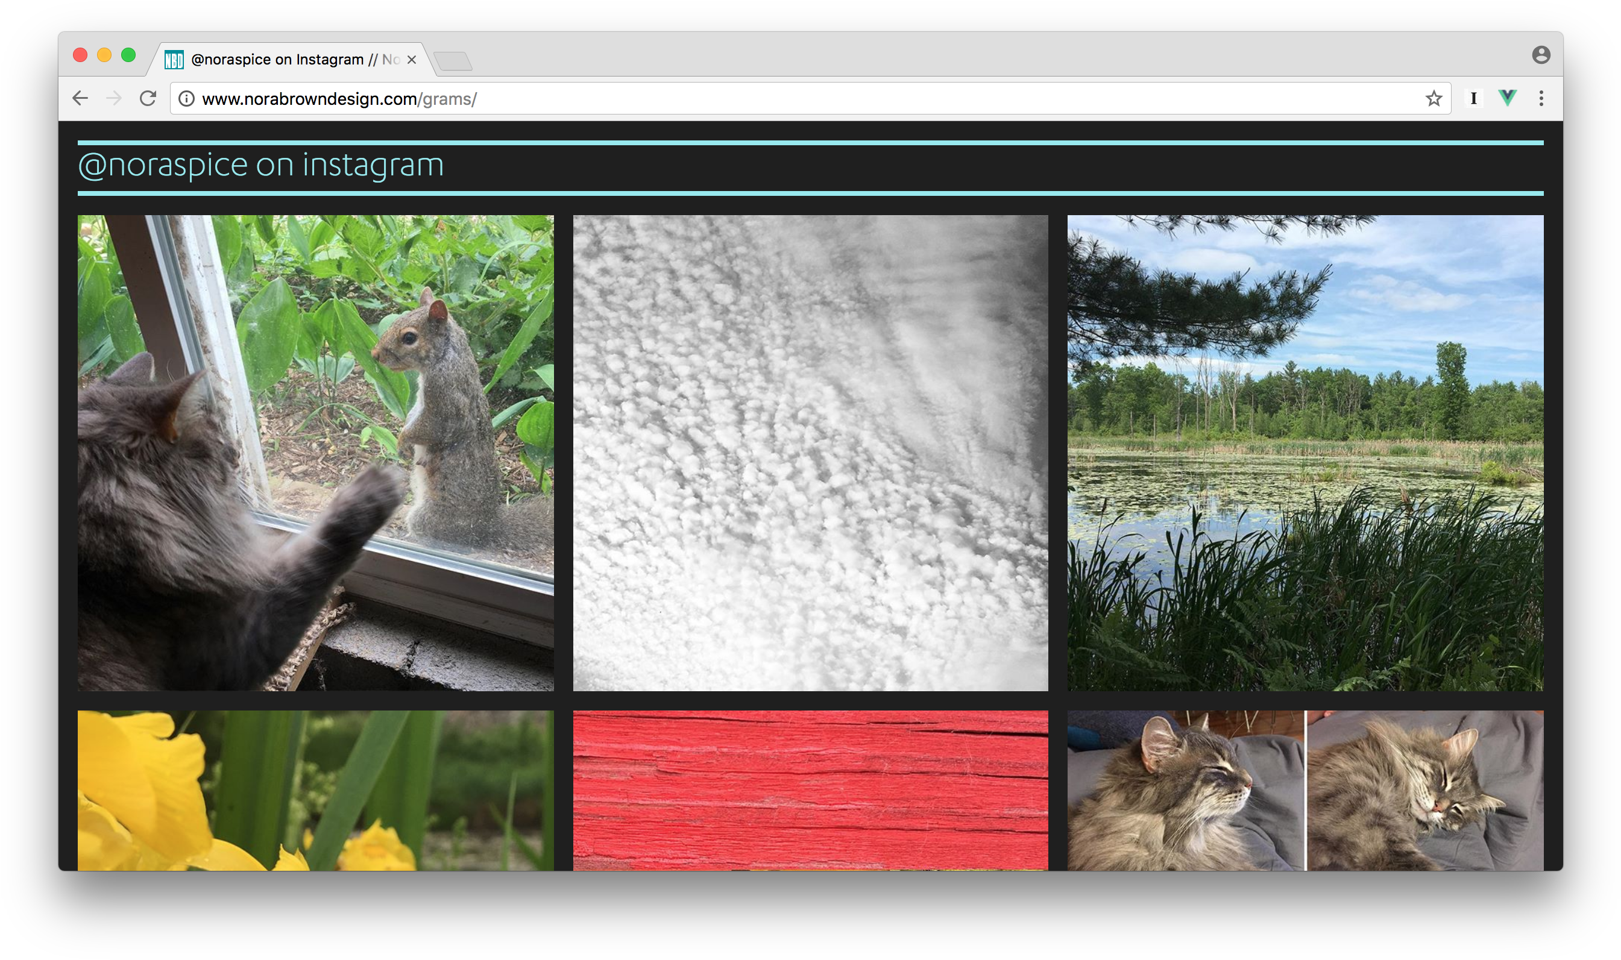Open the Instapaper 'I' extension
The height and width of the screenshot is (960, 1621).
point(1473,98)
